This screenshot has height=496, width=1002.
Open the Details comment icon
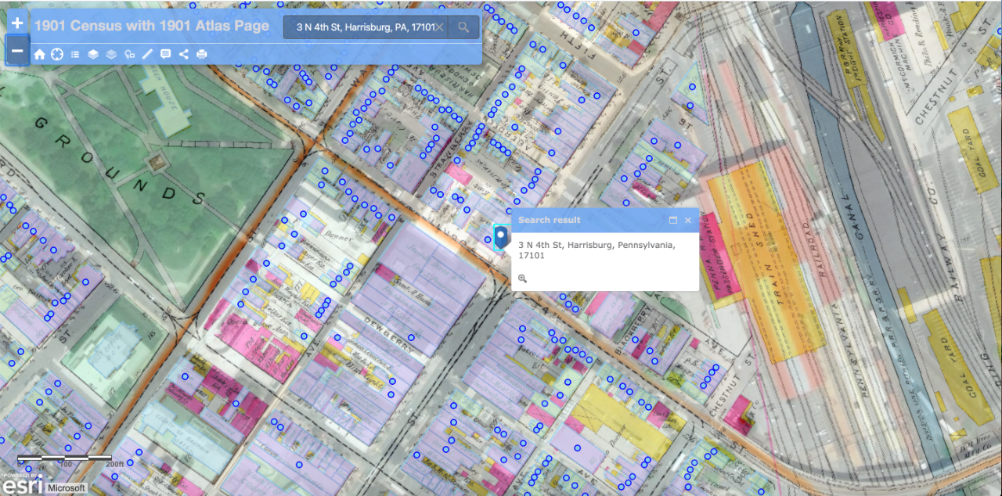pos(165,54)
